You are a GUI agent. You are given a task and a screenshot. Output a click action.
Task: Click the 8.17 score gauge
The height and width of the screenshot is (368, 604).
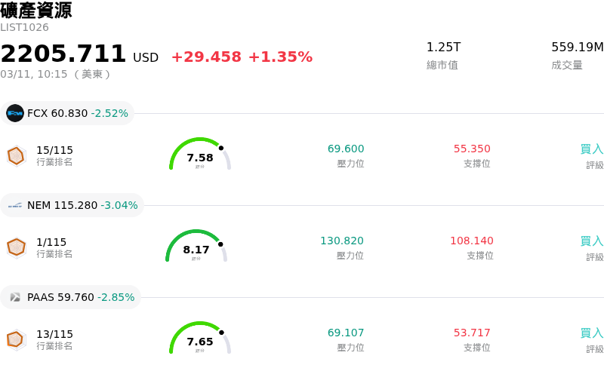tap(196, 247)
